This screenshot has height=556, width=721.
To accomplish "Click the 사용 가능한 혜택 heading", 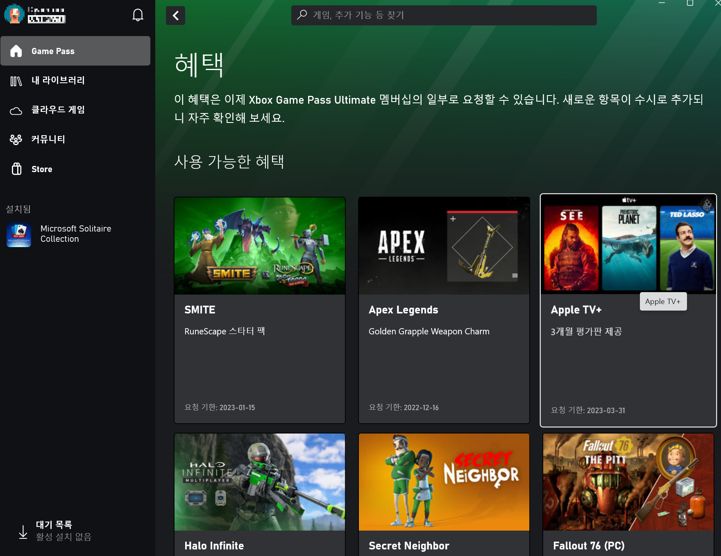I will pos(229,161).
